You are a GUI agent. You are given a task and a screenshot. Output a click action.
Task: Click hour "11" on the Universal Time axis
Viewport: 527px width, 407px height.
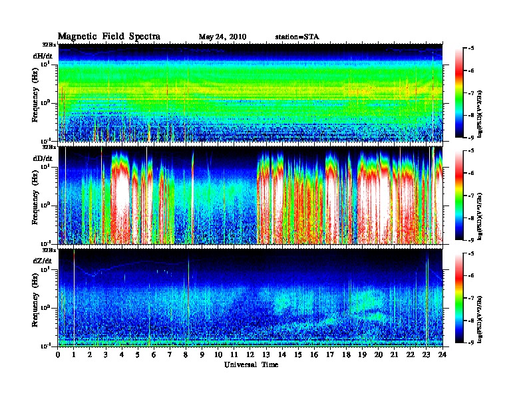[x=234, y=355]
